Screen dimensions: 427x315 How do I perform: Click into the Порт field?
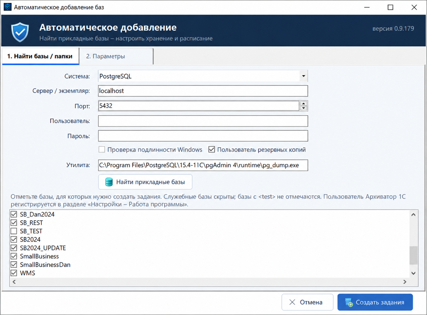point(199,106)
